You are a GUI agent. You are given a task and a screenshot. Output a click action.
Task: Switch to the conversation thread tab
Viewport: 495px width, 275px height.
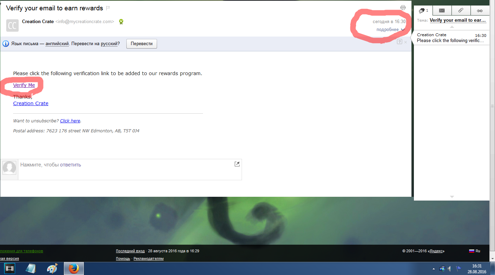[423, 11]
